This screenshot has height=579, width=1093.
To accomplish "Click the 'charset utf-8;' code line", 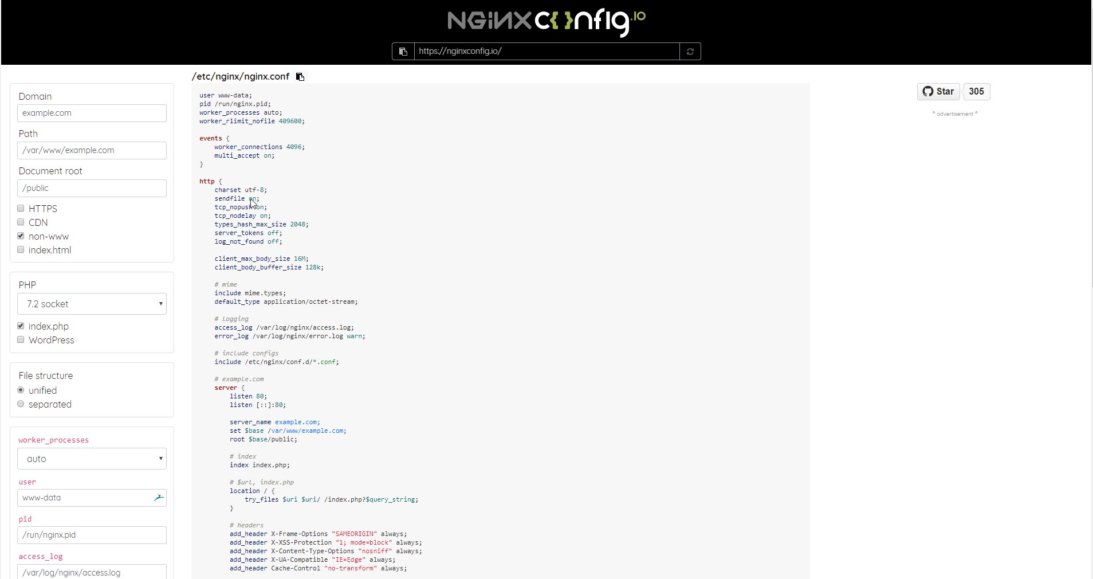I will [241, 190].
